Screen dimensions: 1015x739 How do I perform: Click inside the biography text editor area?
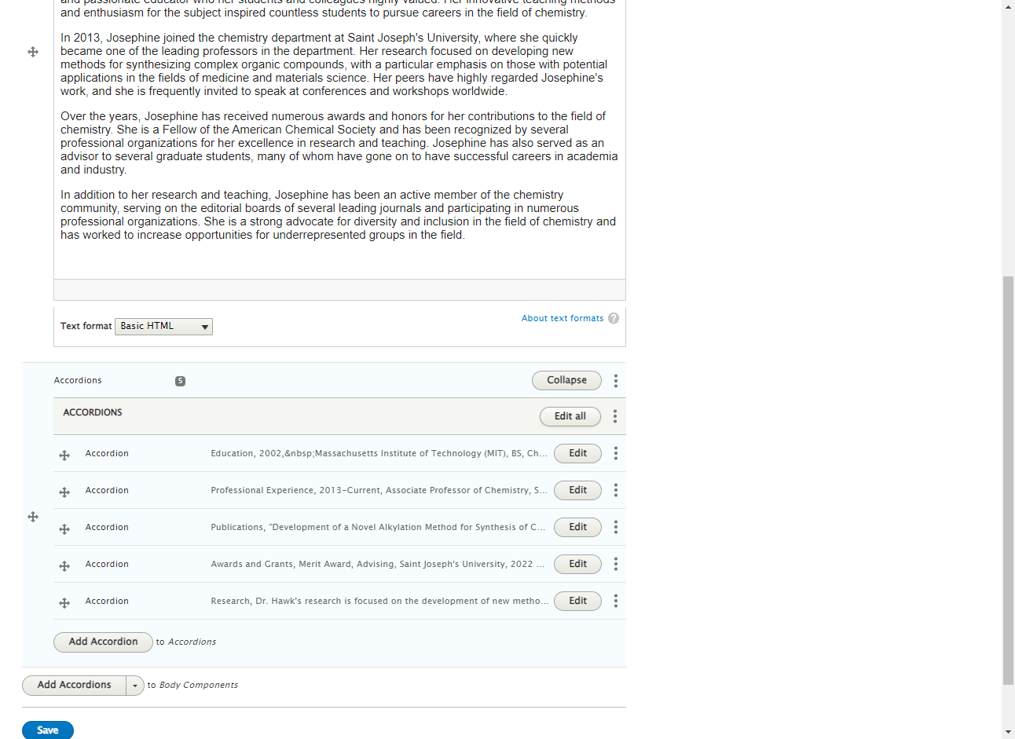[339, 139]
